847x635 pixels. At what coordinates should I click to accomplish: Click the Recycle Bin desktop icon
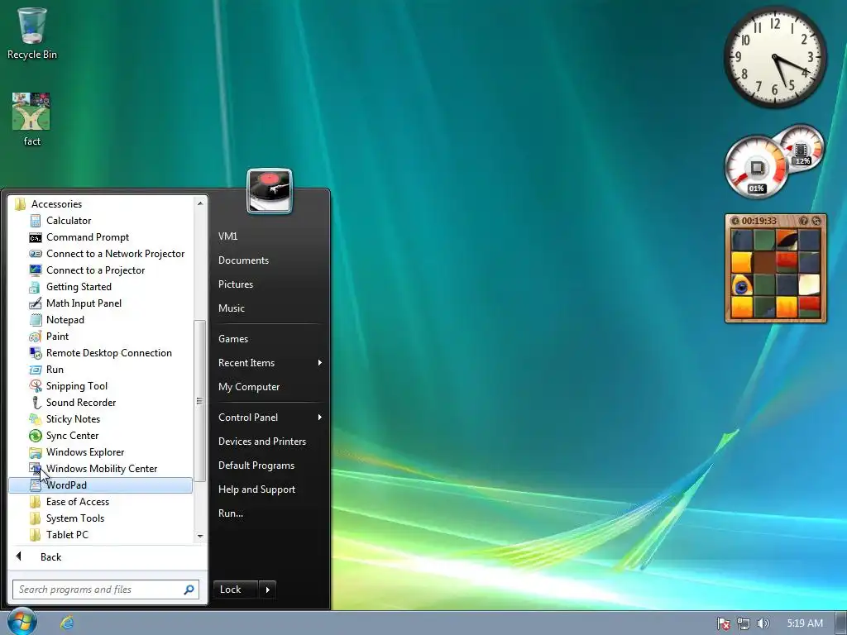[32, 26]
